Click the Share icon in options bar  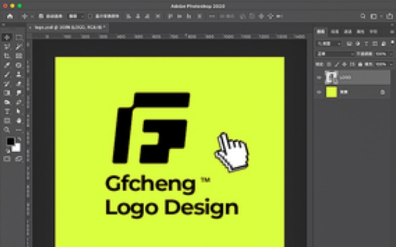(x=389, y=16)
